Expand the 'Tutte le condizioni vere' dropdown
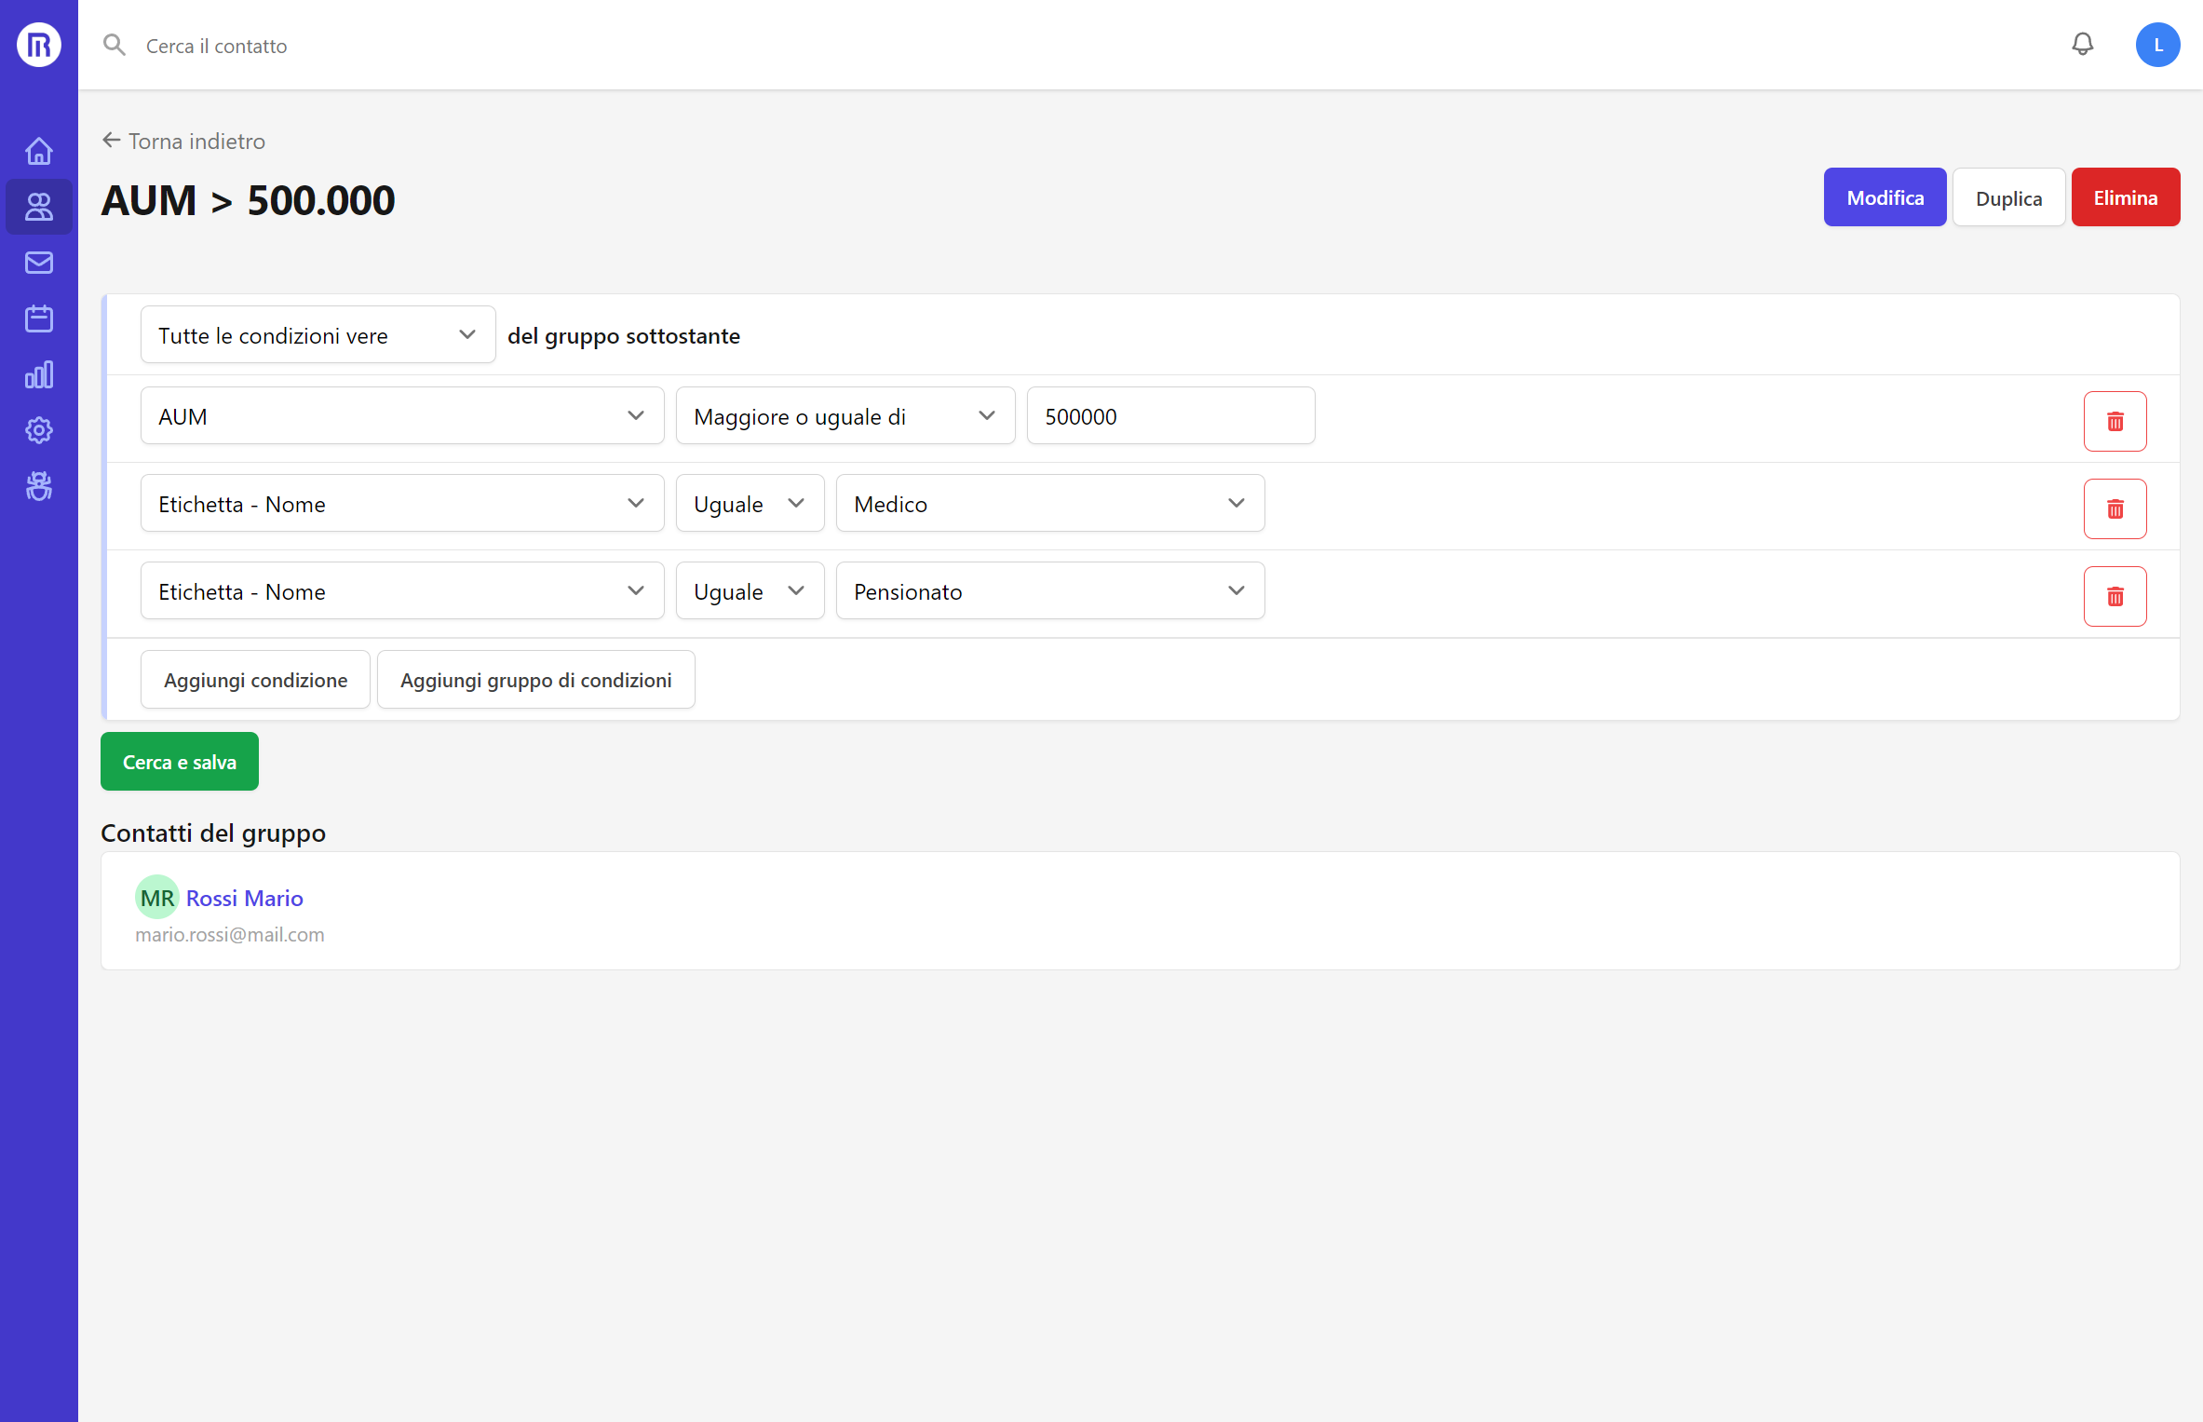 coord(318,335)
